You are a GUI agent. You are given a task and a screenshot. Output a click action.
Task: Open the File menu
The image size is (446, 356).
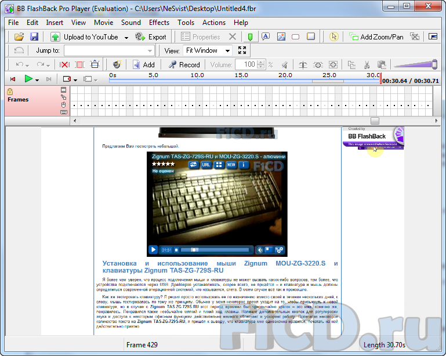pyautogui.click(x=13, y=23)
